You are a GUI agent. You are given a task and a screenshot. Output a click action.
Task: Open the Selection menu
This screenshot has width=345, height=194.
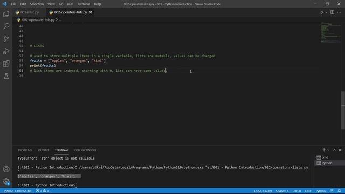(37, 4)
